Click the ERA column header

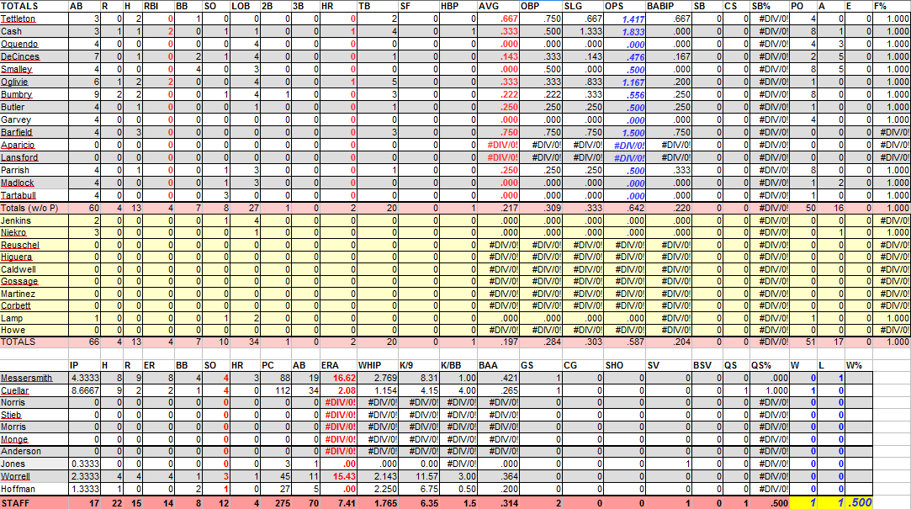(x=338, y=365)
